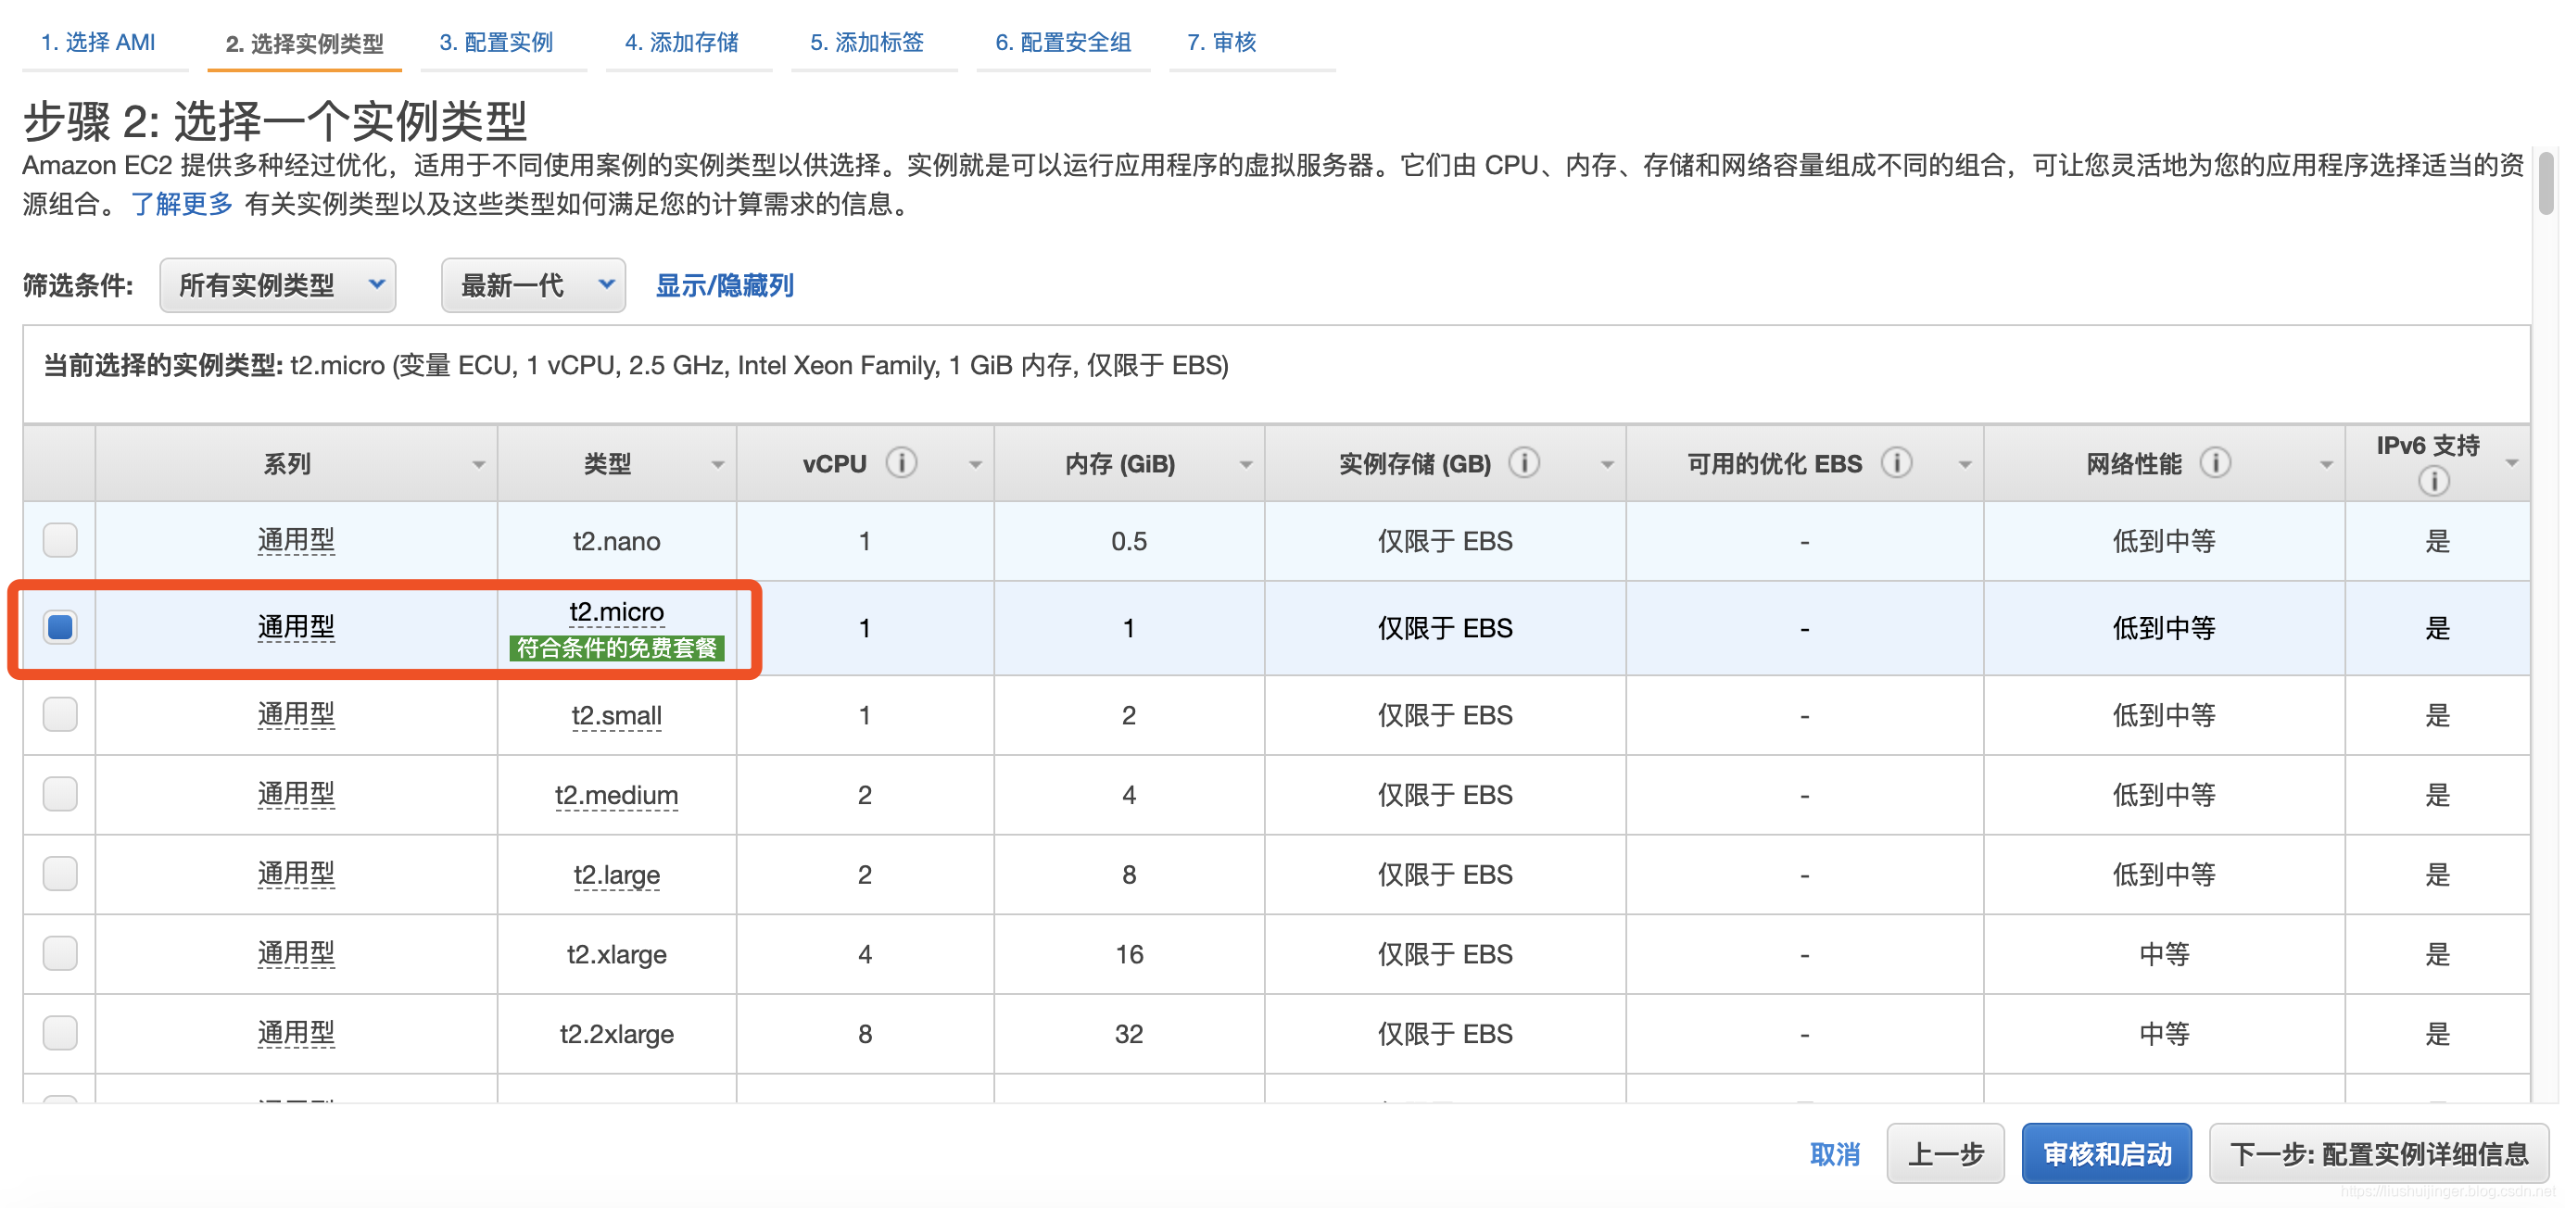Viewport: 2565px width, 1208px height.
Task: Go to step 6. 配置安全组 tab
Action: [x=1063, y=43]
